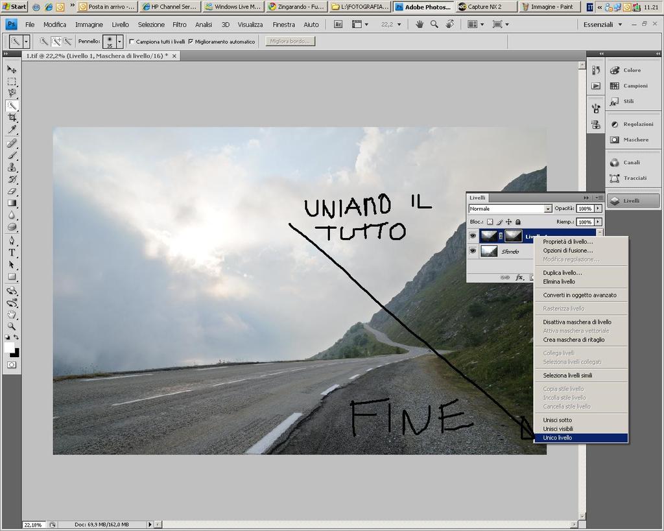Pick the Clone Stamp tool
Viewport: 664px width, 531px height.
(12, 167)
